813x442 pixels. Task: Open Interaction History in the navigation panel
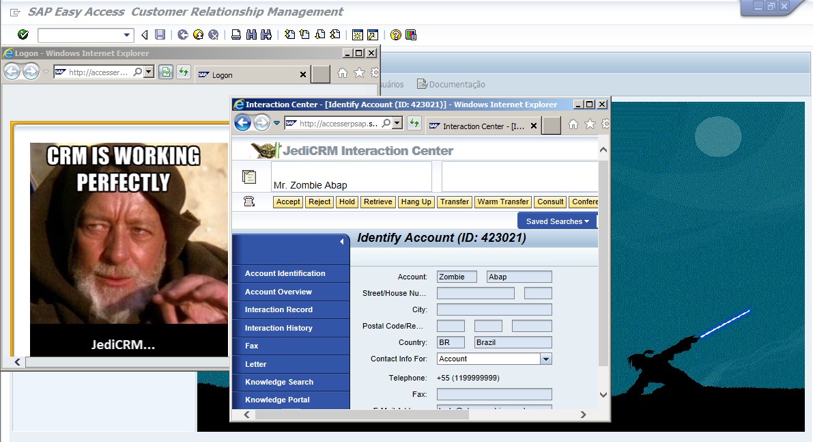point(279,328)
